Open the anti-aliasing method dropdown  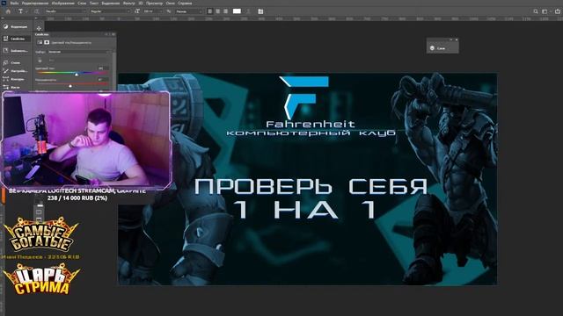click(189, 11)
